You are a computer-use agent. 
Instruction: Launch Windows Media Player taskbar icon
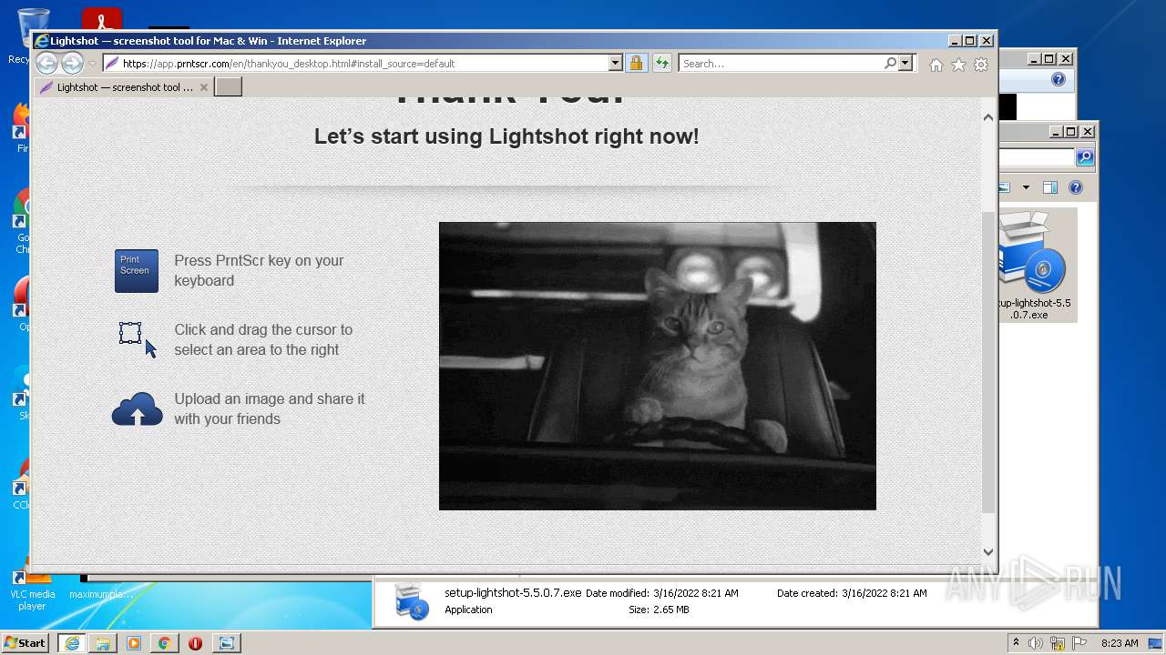coord(134,643)
